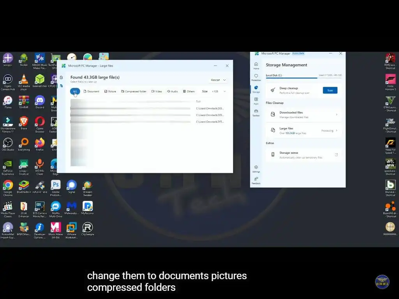The height and width of the screenshot is (299, 399).
Task: Filter large files by Document
Action: [91, 91]
